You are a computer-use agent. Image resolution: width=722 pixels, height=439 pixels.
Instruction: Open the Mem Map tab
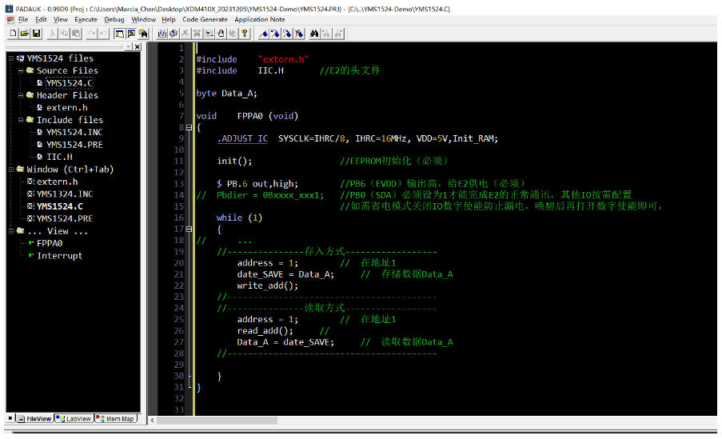[115, 418]
